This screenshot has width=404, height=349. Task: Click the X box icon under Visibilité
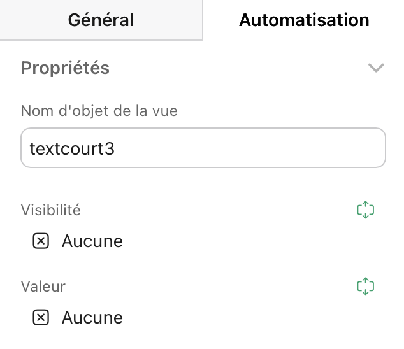click(x=41, y=241)
